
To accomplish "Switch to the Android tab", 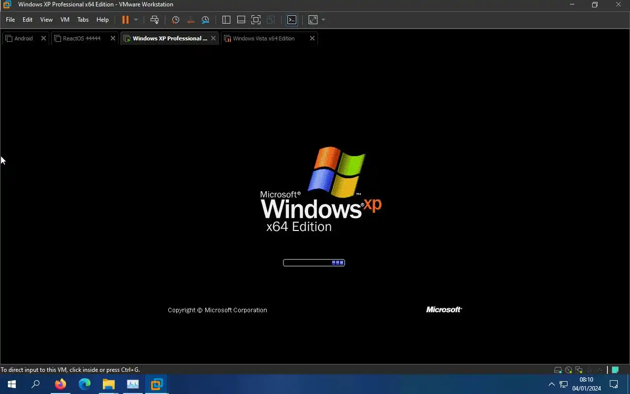I will tap(23, 38).
